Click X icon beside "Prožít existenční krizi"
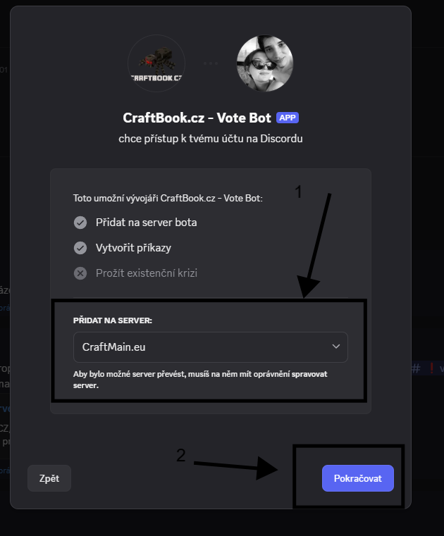This screenshot has height=536, width=444. (80, 273)
